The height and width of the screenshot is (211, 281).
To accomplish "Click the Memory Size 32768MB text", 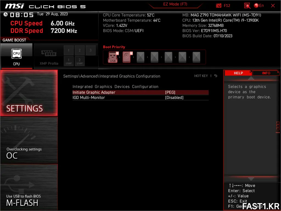I will 203,26.
